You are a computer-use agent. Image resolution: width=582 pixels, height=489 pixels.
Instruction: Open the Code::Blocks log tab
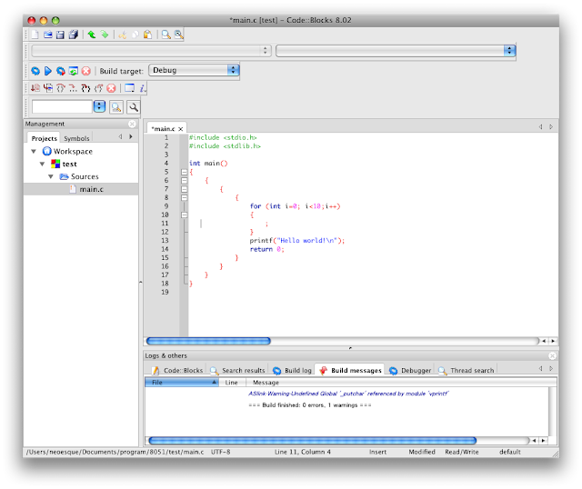[178, 370]
